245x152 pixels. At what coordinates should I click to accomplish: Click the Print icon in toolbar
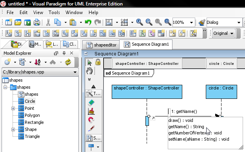pyautogui.click(x=37, y=22)
